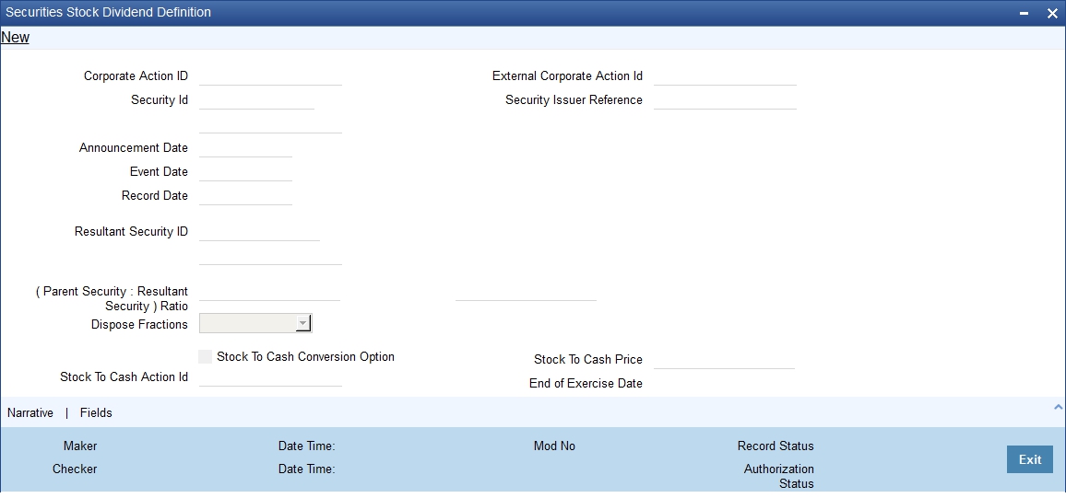
Task: Click the Resultant Security ratio second field
Action: (526, 292)
